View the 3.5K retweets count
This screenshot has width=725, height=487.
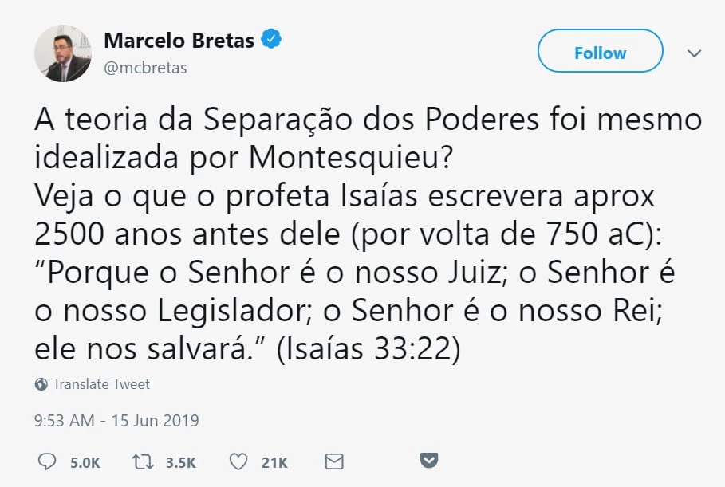181,462
